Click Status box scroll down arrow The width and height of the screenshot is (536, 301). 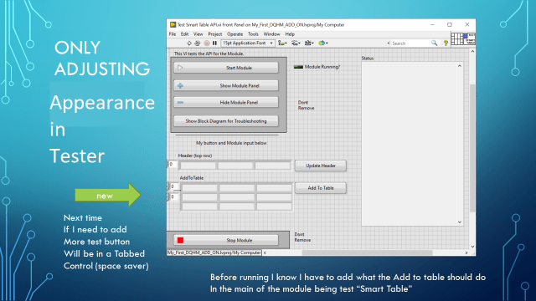click(x=460, y=222)
